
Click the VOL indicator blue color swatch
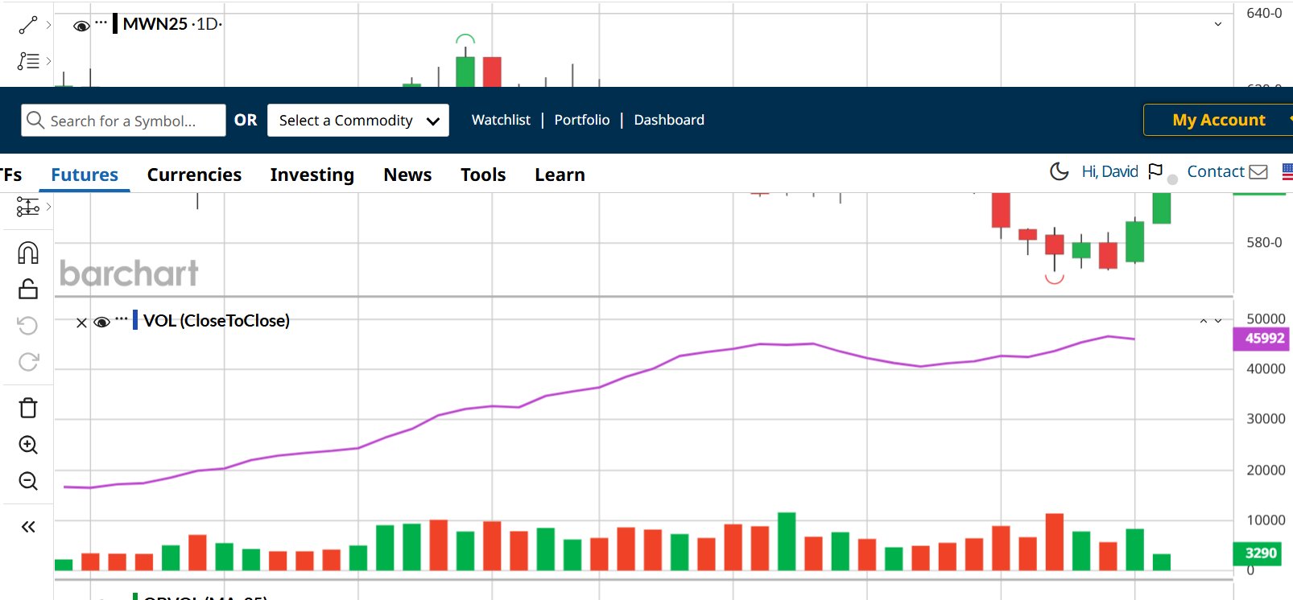[135, 320]
